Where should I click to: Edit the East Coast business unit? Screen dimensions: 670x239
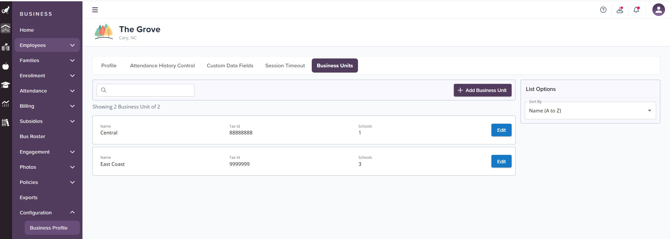(501, 161)
